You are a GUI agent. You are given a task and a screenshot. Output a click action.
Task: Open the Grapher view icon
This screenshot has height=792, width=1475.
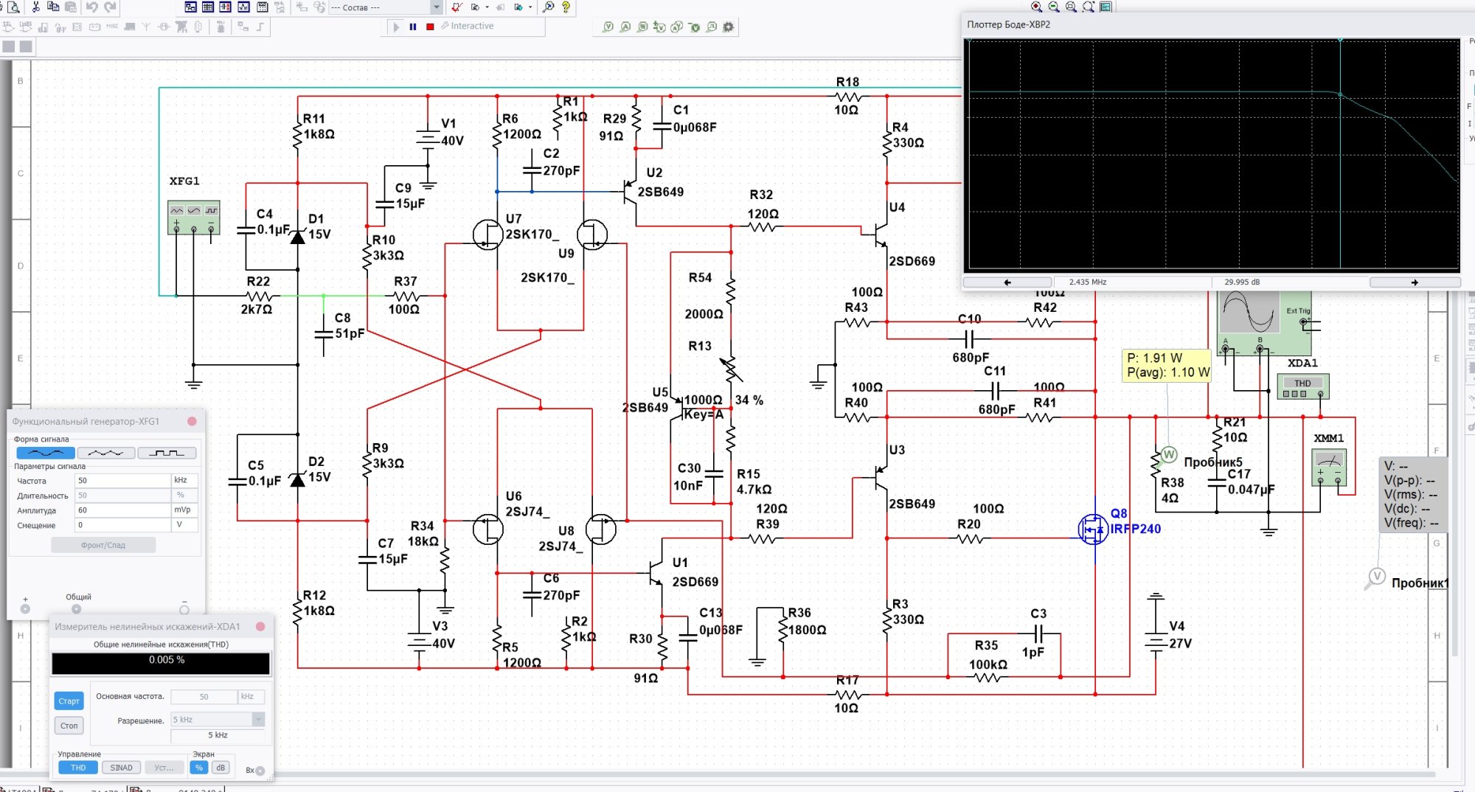pyautogui.click(x=243, y=7)
